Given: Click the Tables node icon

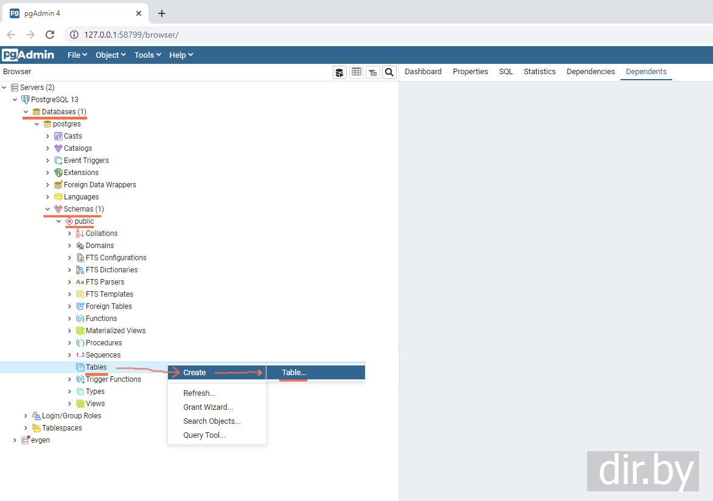Looking at the screenshot, I should (80, 367).
